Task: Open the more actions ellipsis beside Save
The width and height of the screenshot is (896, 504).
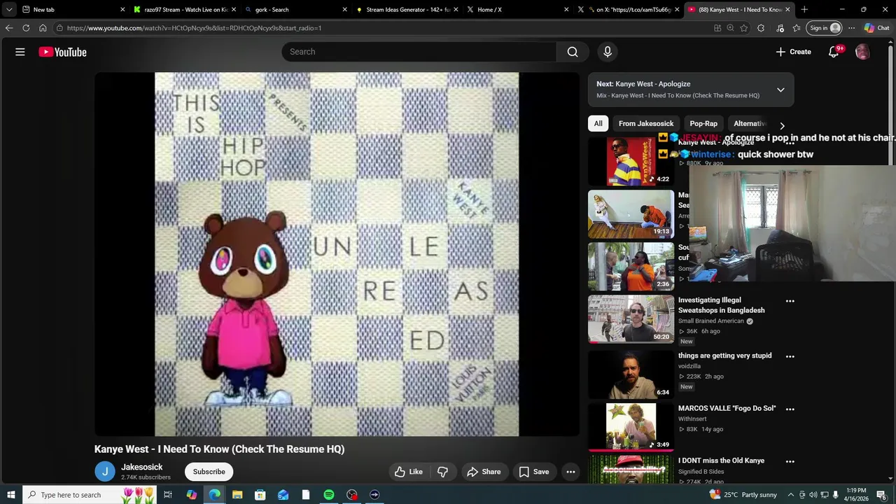Action: pyautogui.click(x=570, y=472)
